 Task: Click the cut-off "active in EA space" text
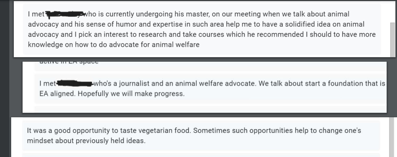(x=69, y=62)
